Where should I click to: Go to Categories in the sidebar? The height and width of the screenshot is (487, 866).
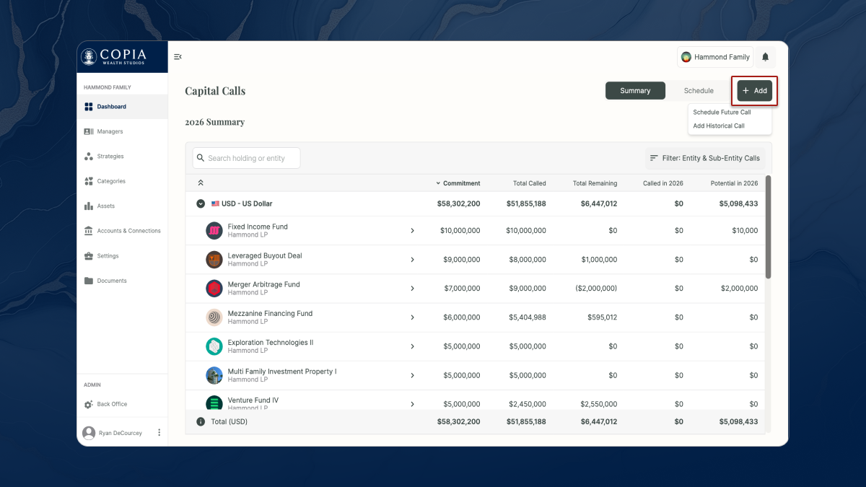click(110, 181)
